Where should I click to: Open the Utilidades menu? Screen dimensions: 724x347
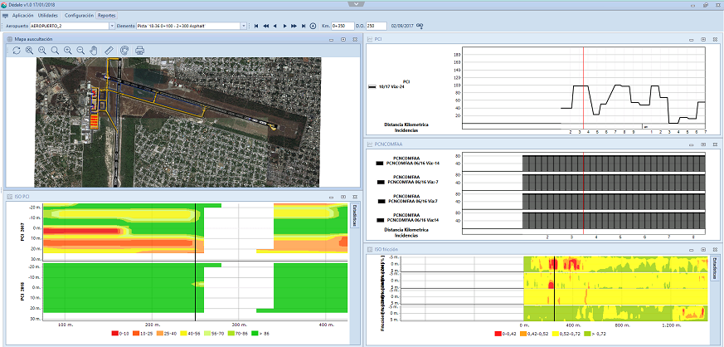48,15
